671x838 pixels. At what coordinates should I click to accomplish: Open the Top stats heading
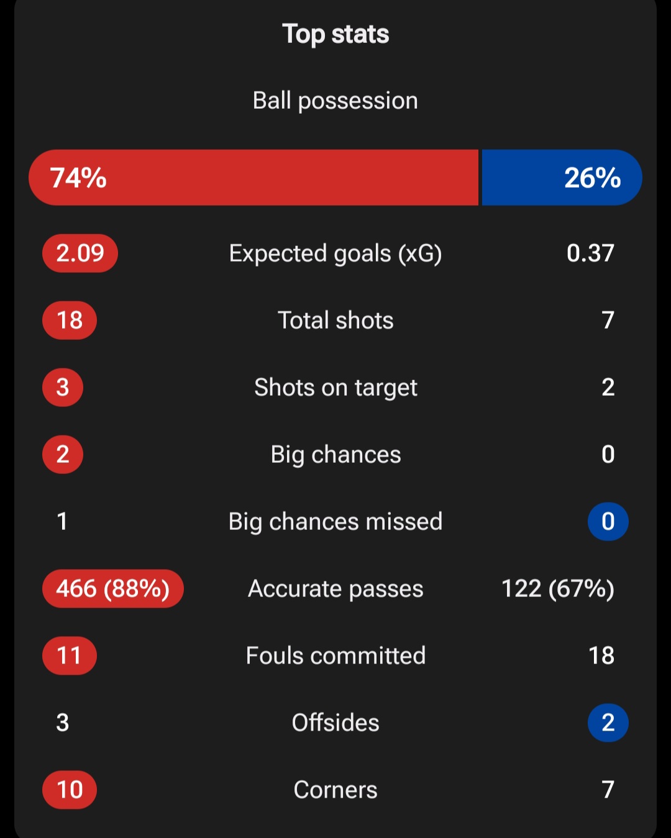click(x=335, y=34)
